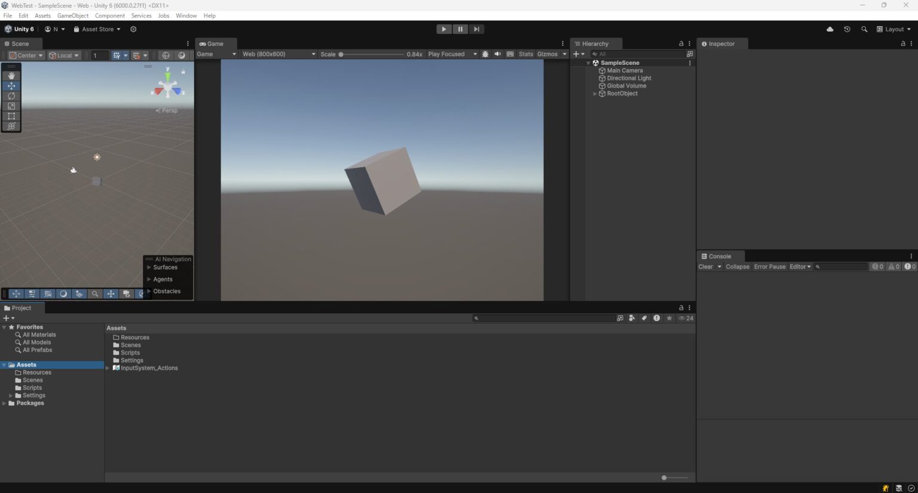This screenshot has width=918, height=493.
Task: Activate the Rect Transform tool
Action: (x=11, y=116)
